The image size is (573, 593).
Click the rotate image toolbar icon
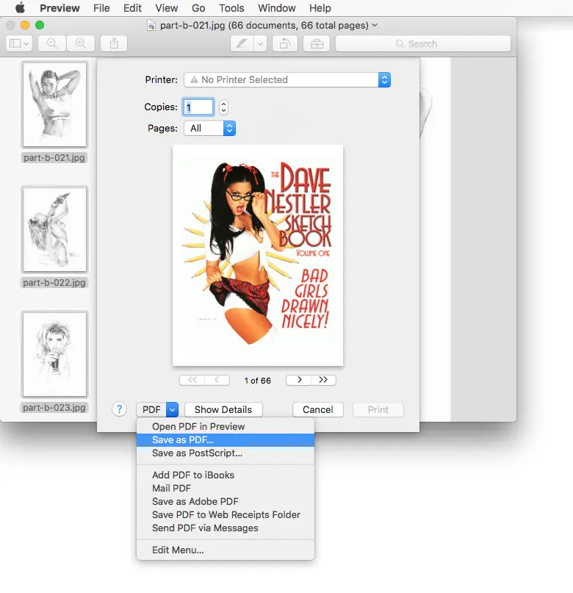coord(284,43)
